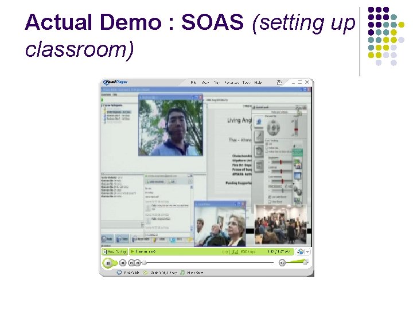Open the Help menu in RealPlayer
The height and width of the screenshot is (310, 413).
258,83
